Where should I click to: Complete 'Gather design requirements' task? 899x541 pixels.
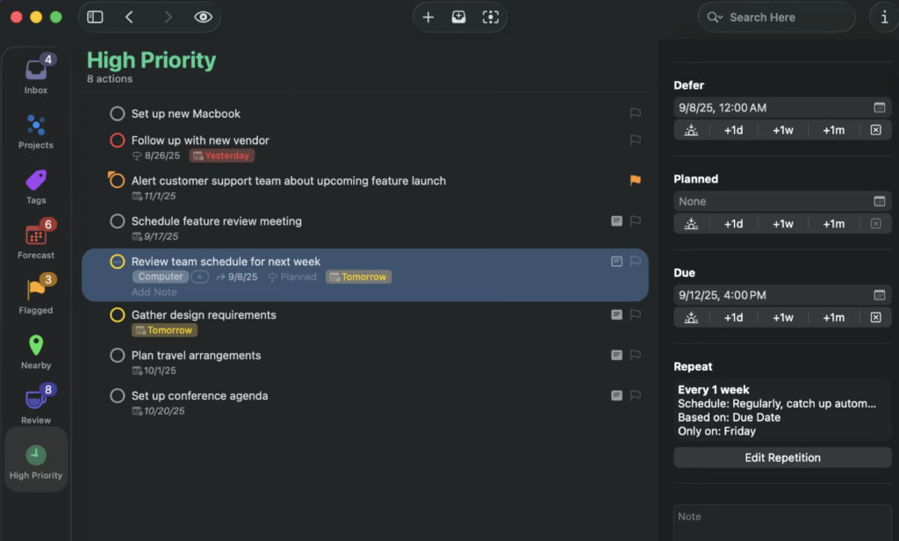(118, 315)
